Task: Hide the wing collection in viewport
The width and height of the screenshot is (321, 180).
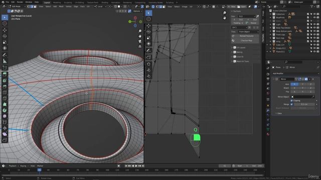Action: point(314,41)
